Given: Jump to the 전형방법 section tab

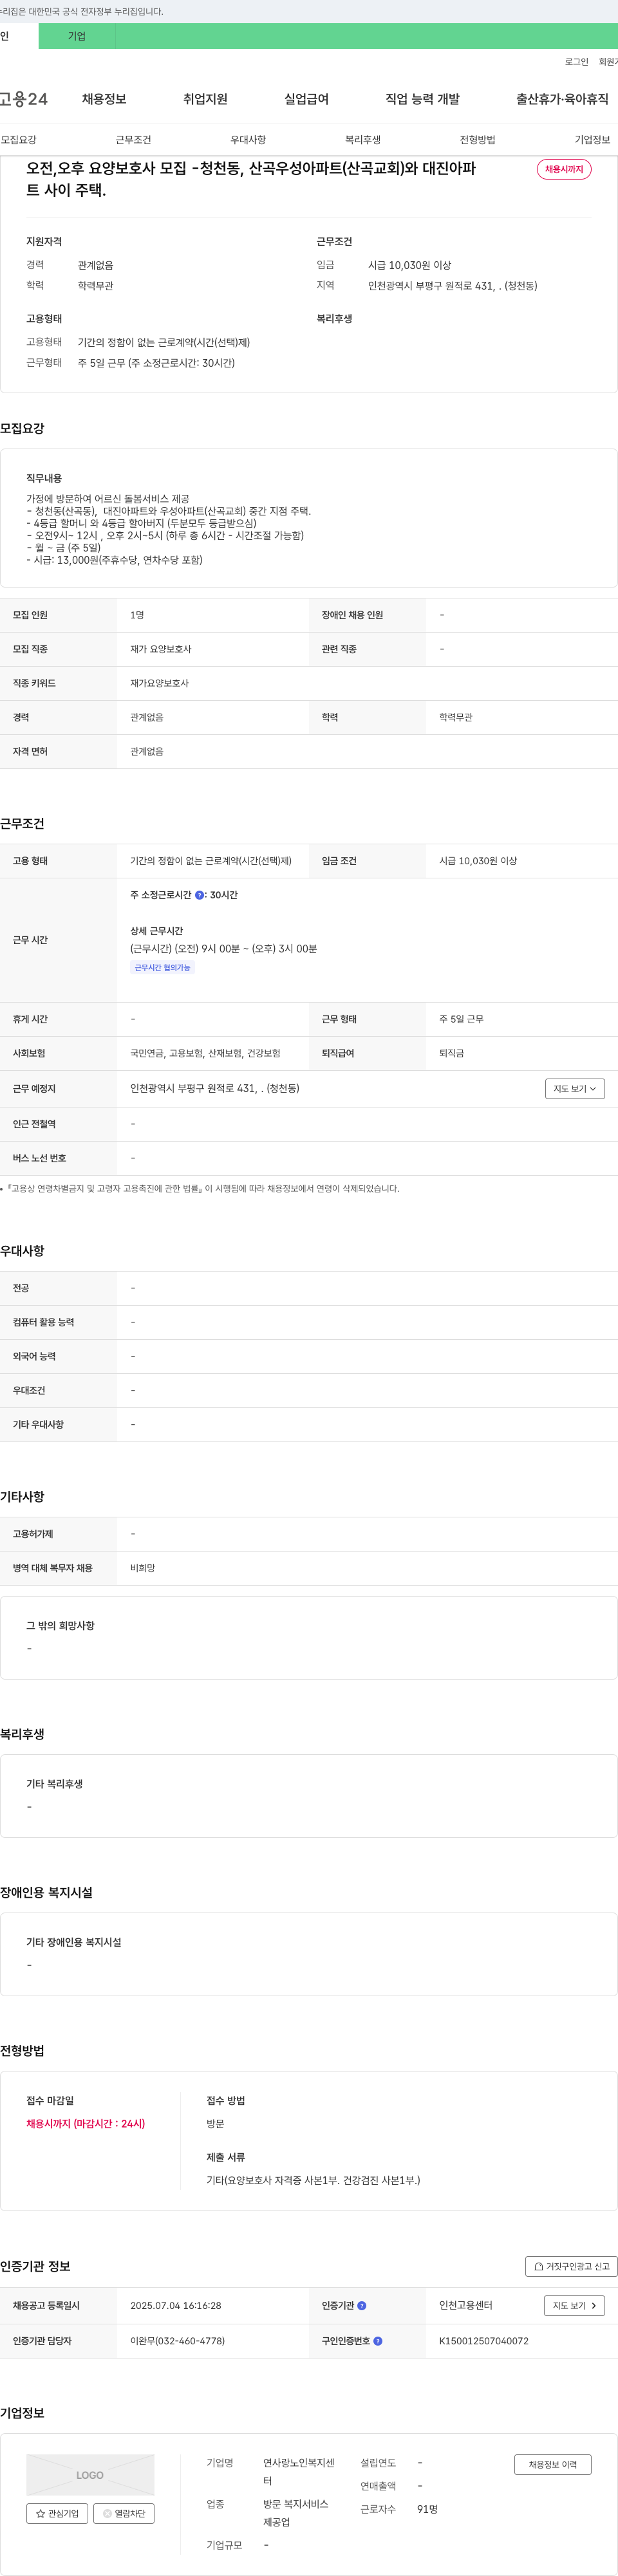Looking at the screenshot, I should click(x=477, y=140).
